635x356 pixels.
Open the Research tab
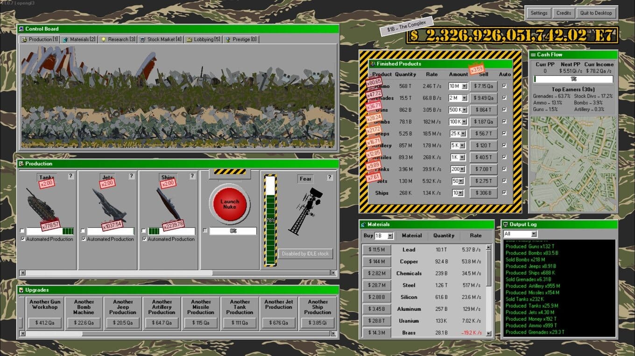(118, 40)
